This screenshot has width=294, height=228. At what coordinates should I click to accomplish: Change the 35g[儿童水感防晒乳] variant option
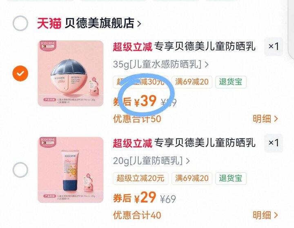tap(160, 65)
